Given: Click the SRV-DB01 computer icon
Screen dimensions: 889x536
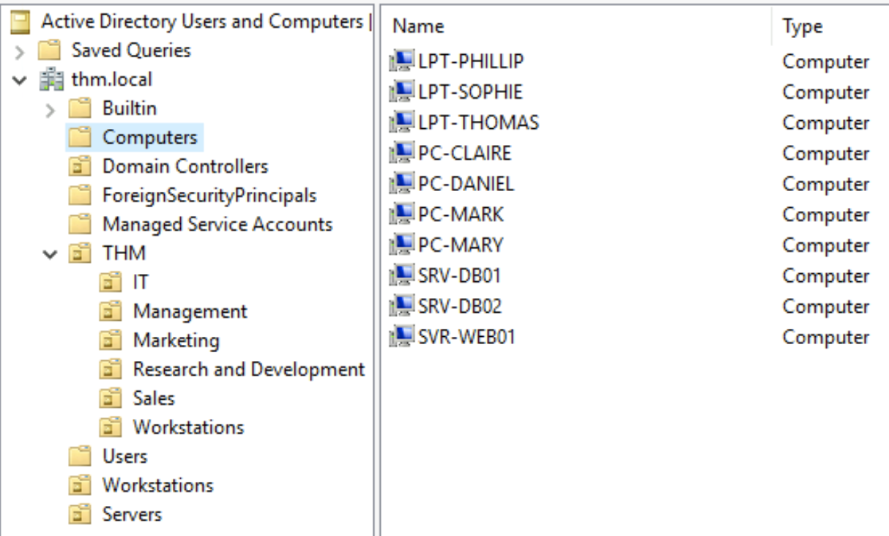Looking at the screenshot, I should click(403, 276).
